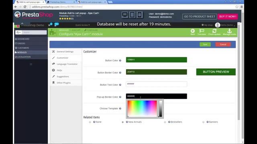Open the shopping cart orders icon
Viewport: 257px width, 144px height.
point(49,25)
